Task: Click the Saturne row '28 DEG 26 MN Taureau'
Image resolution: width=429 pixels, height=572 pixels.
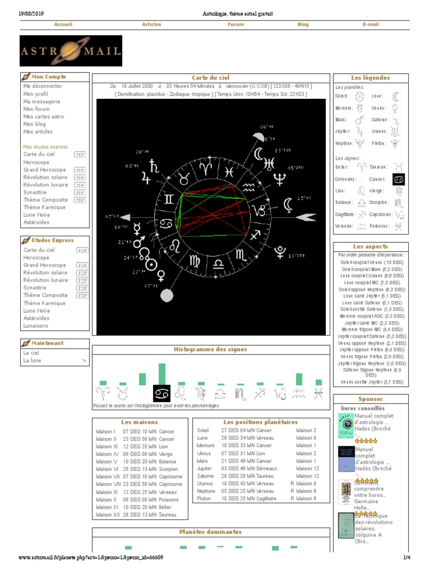Action: click(x=258, y=476)
